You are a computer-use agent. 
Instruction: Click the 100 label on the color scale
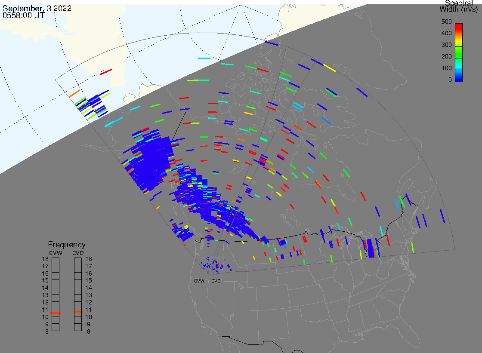[446, 68]
